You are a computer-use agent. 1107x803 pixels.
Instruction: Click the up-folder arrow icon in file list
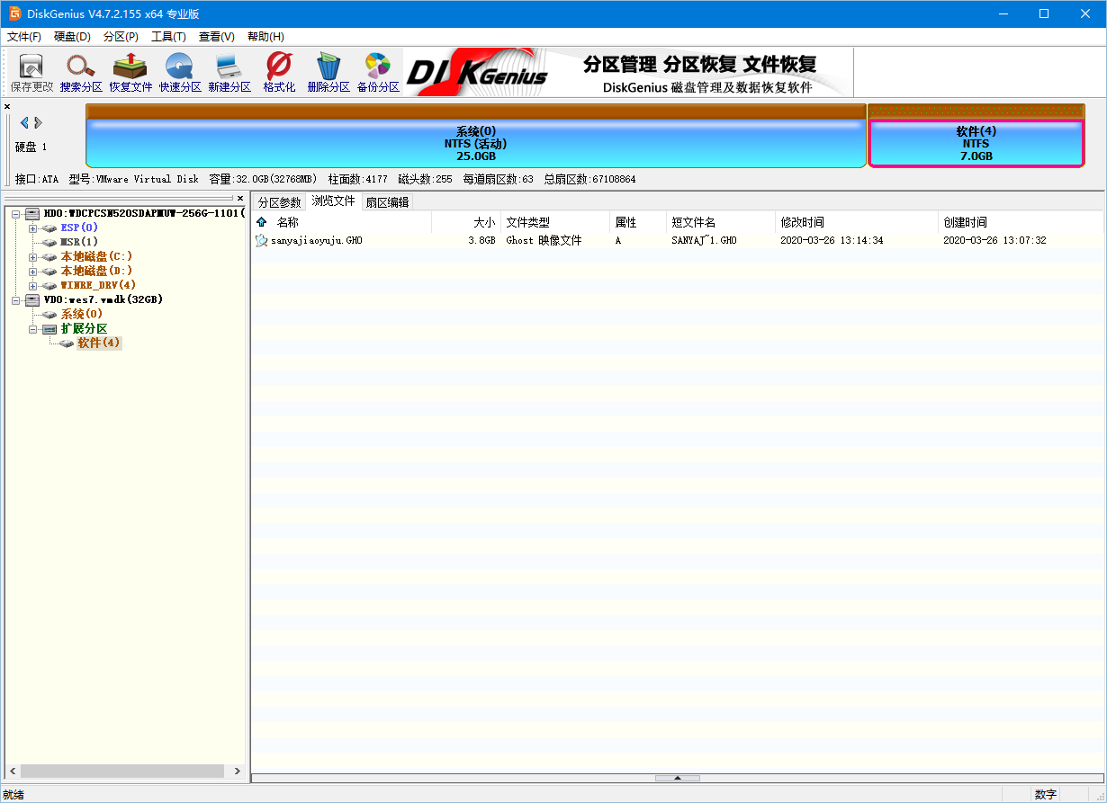pyautogui.click(x=262, y=222)
